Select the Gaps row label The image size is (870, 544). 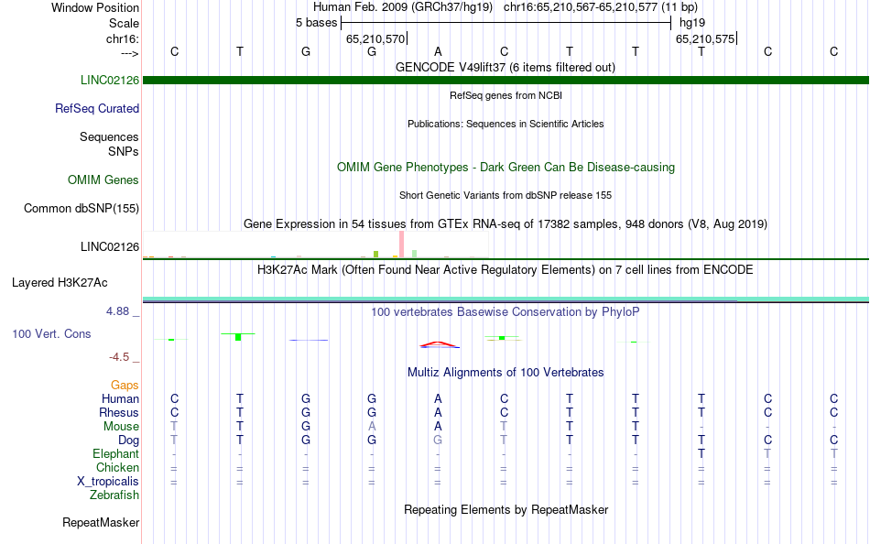(x=125, y=385)
